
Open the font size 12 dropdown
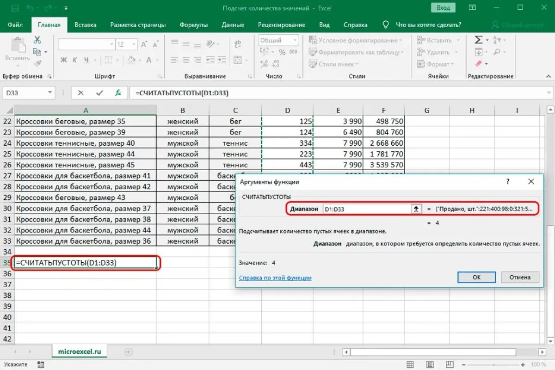point(134,45)
